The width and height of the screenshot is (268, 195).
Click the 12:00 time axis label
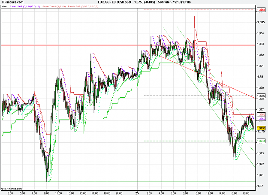210,193
